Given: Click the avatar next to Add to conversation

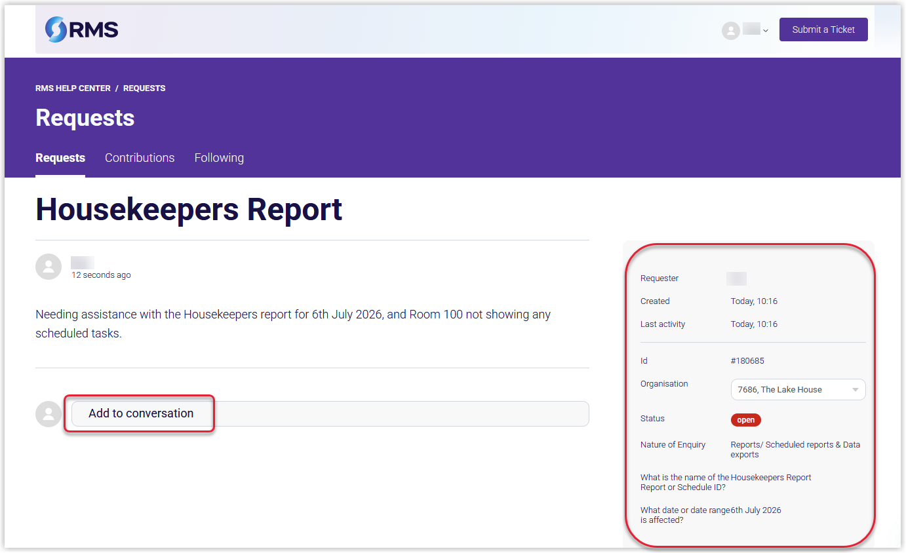Looking at the screenshot, I should (49, 414).
